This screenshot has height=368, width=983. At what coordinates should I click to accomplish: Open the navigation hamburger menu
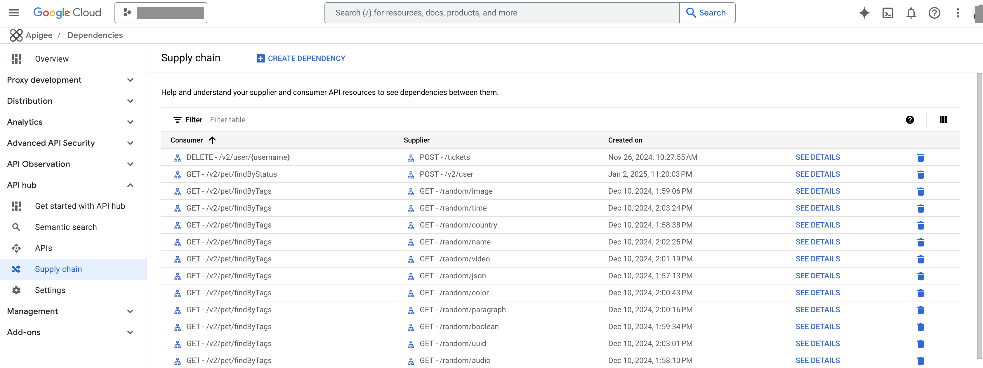point(13,13)
